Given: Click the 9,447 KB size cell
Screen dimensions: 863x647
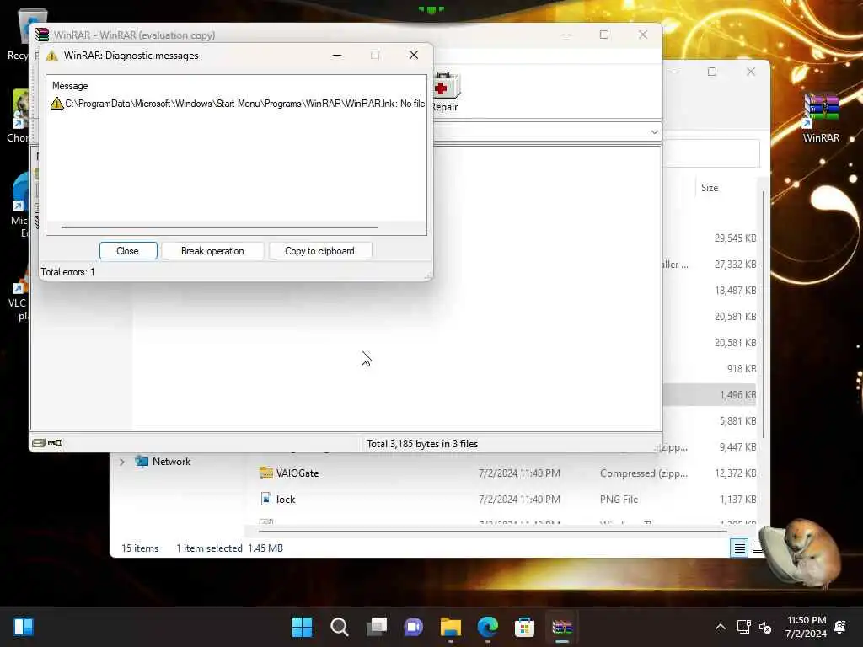Looking at the screenshot, I should point(737,447).
